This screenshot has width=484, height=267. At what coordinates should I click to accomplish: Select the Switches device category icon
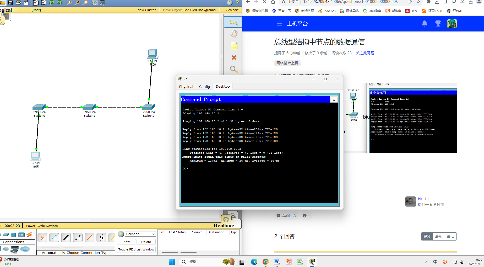point(6,235)
